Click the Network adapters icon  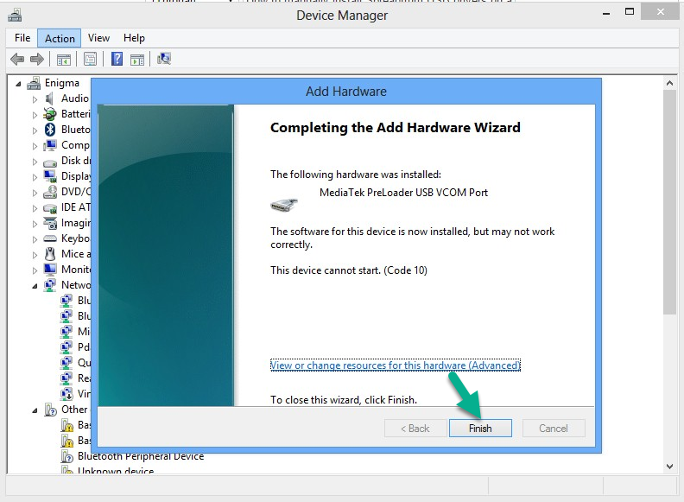(50, 285)
